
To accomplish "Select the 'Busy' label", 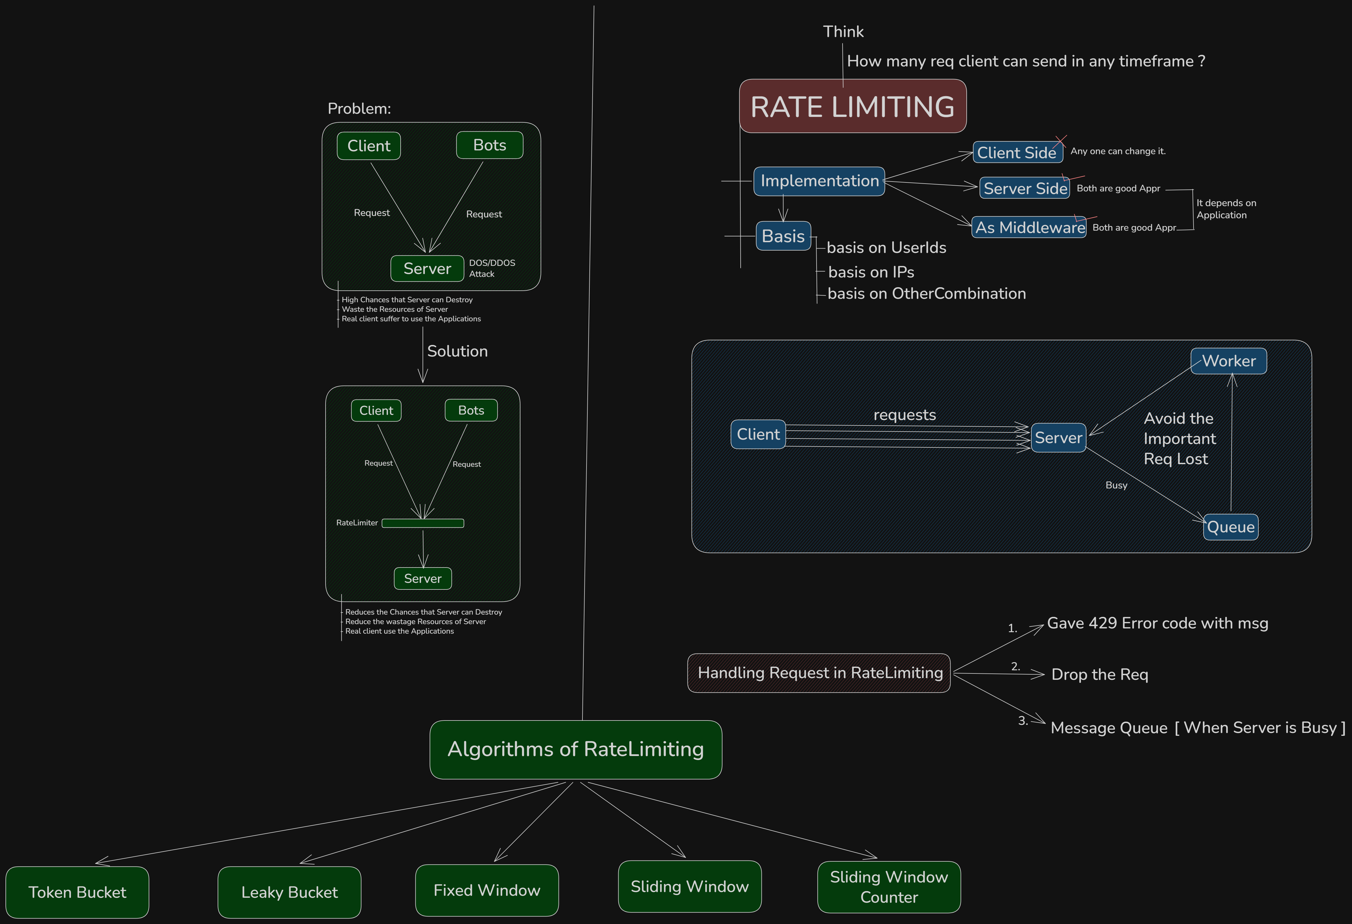I will pyautogui.click(x=1116, y=485).
